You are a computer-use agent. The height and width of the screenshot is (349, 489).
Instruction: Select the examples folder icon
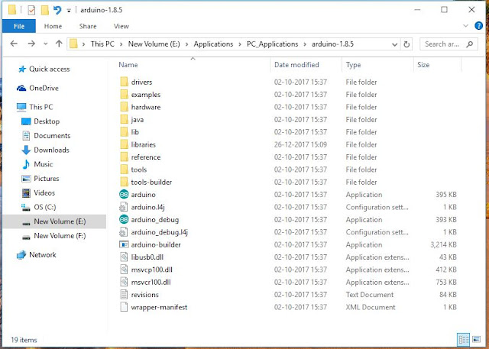pos(124,95)
